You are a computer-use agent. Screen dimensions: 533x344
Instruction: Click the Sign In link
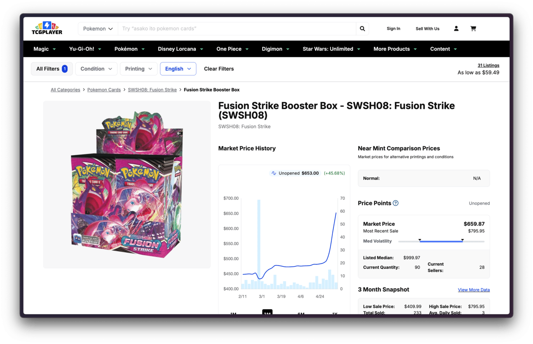pos(394,28)
